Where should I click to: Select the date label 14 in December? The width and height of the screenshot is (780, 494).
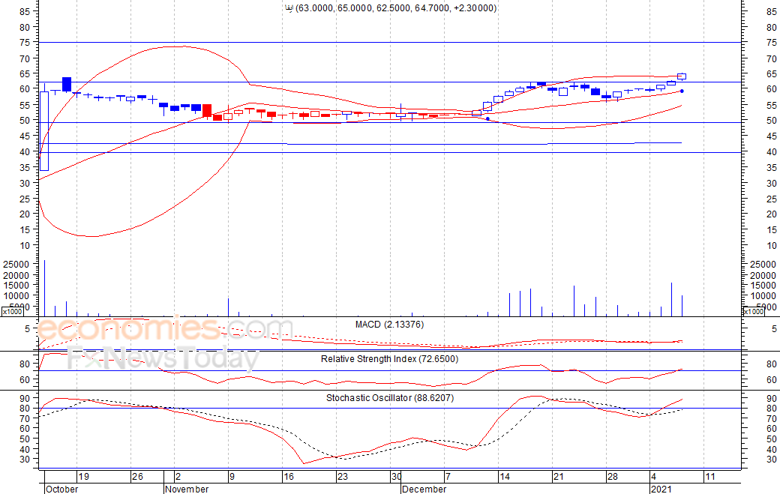[505, 477]
